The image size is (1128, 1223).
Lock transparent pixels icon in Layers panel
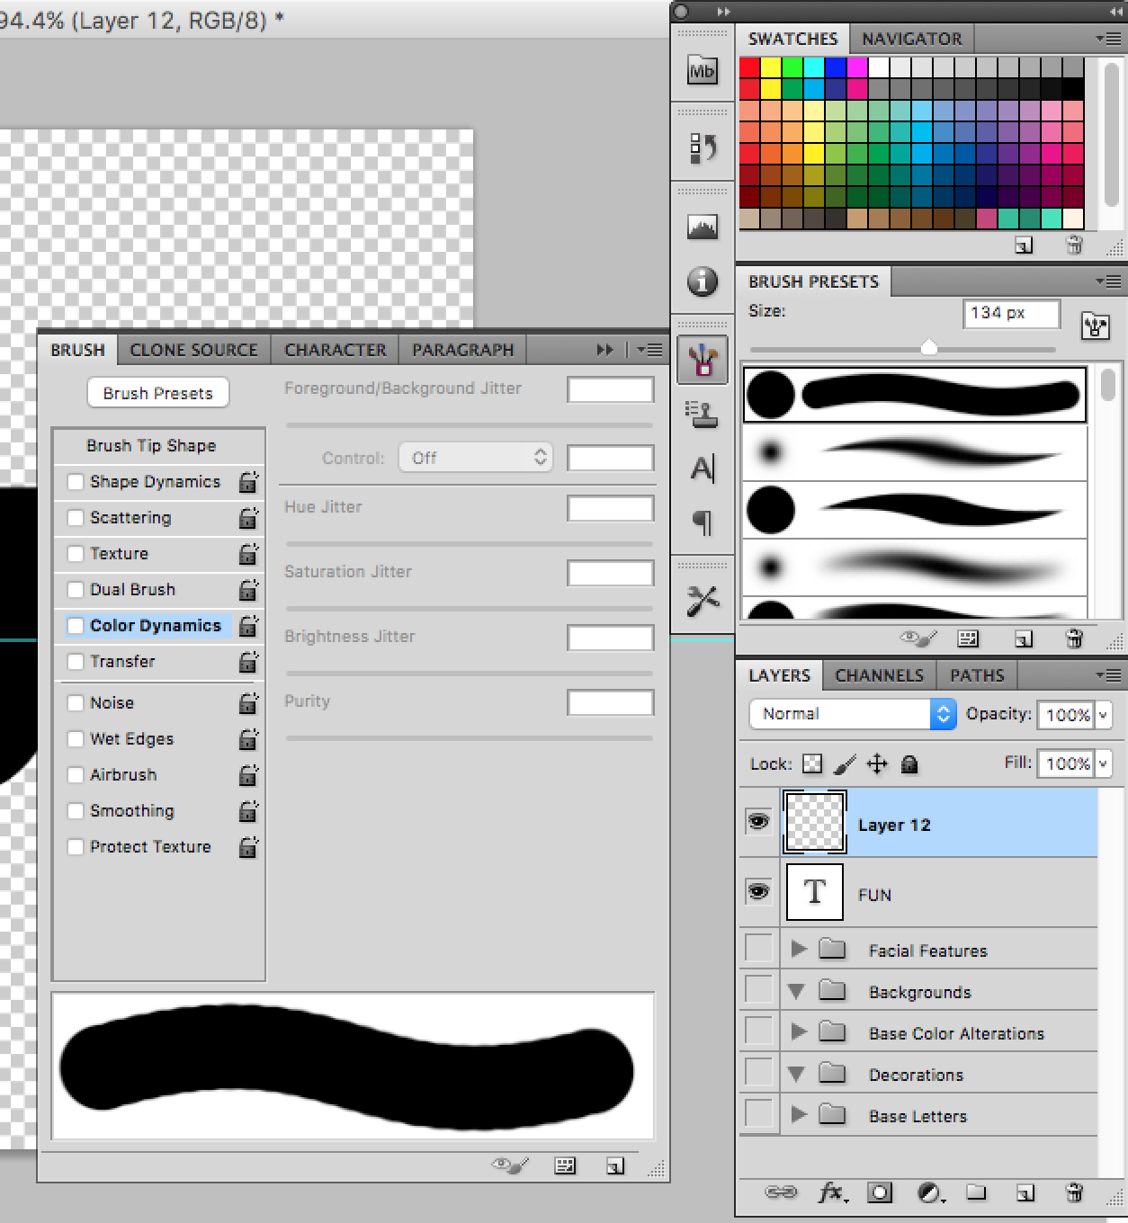[812, 763]
